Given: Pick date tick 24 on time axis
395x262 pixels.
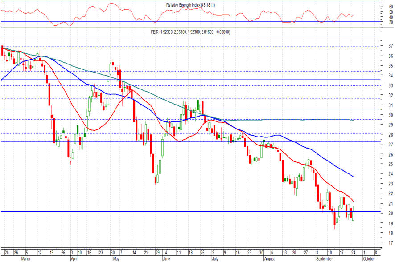Looking at the screenshot, I should 354,253.
